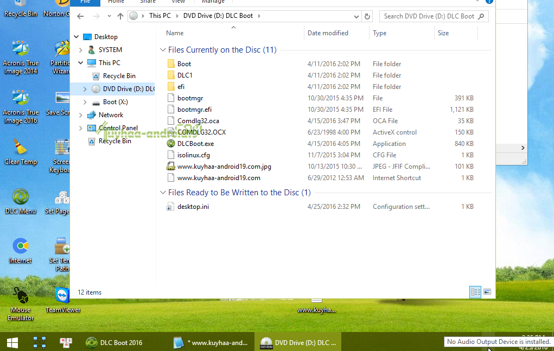Open the network connections taskbar icon

pos(40,342)
